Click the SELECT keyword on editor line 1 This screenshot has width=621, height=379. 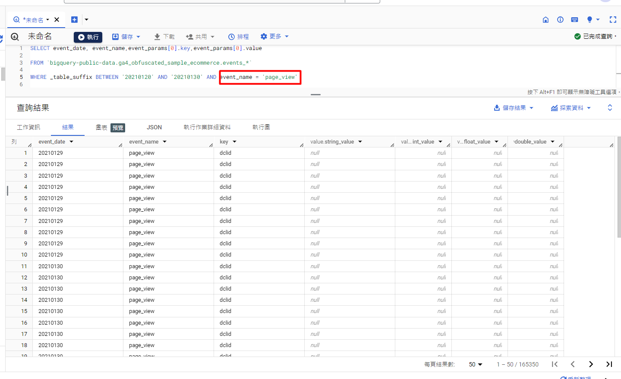click(40, 48)
